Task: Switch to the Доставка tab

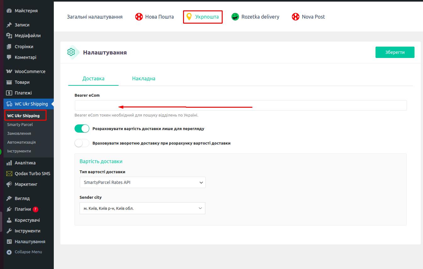Action: (93, 78)
